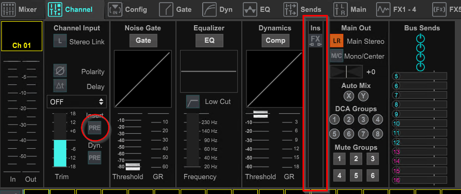Click the Ins FX insert icon
The height and width of the screenshot is (194, 461).
pos(315,41)
